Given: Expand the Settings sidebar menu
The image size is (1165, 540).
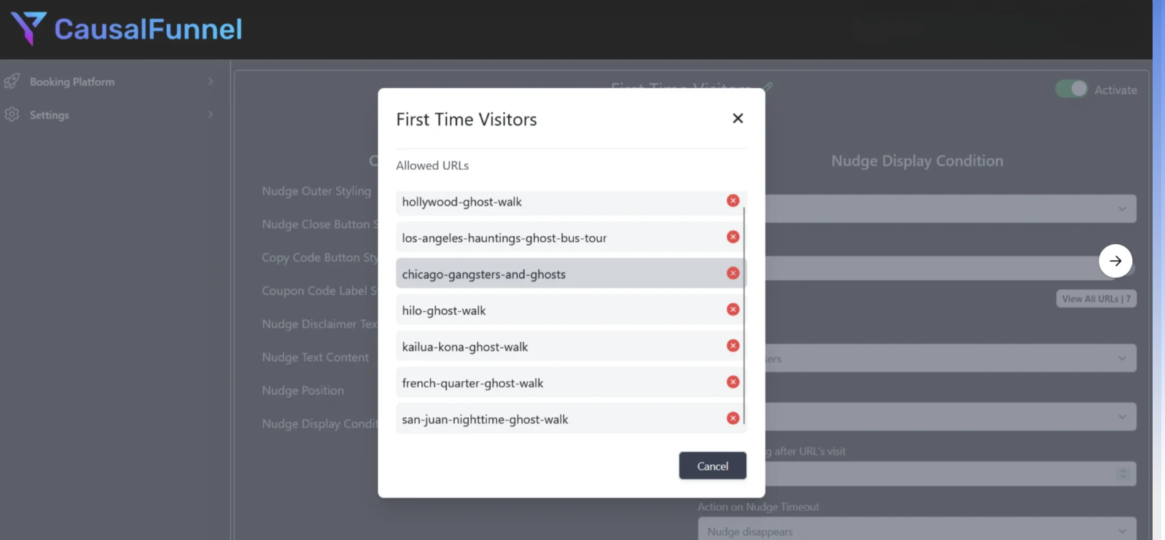Looking at the screenshot, I should coord(109,114).
